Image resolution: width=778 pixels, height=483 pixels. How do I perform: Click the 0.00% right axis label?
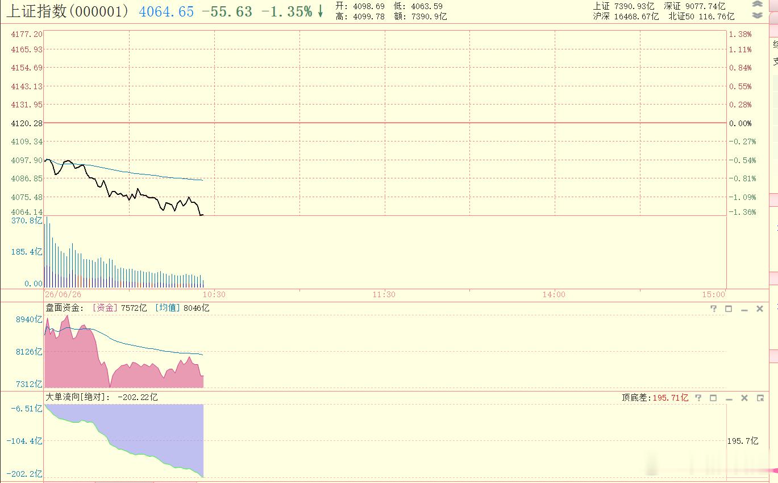point(740,123)
